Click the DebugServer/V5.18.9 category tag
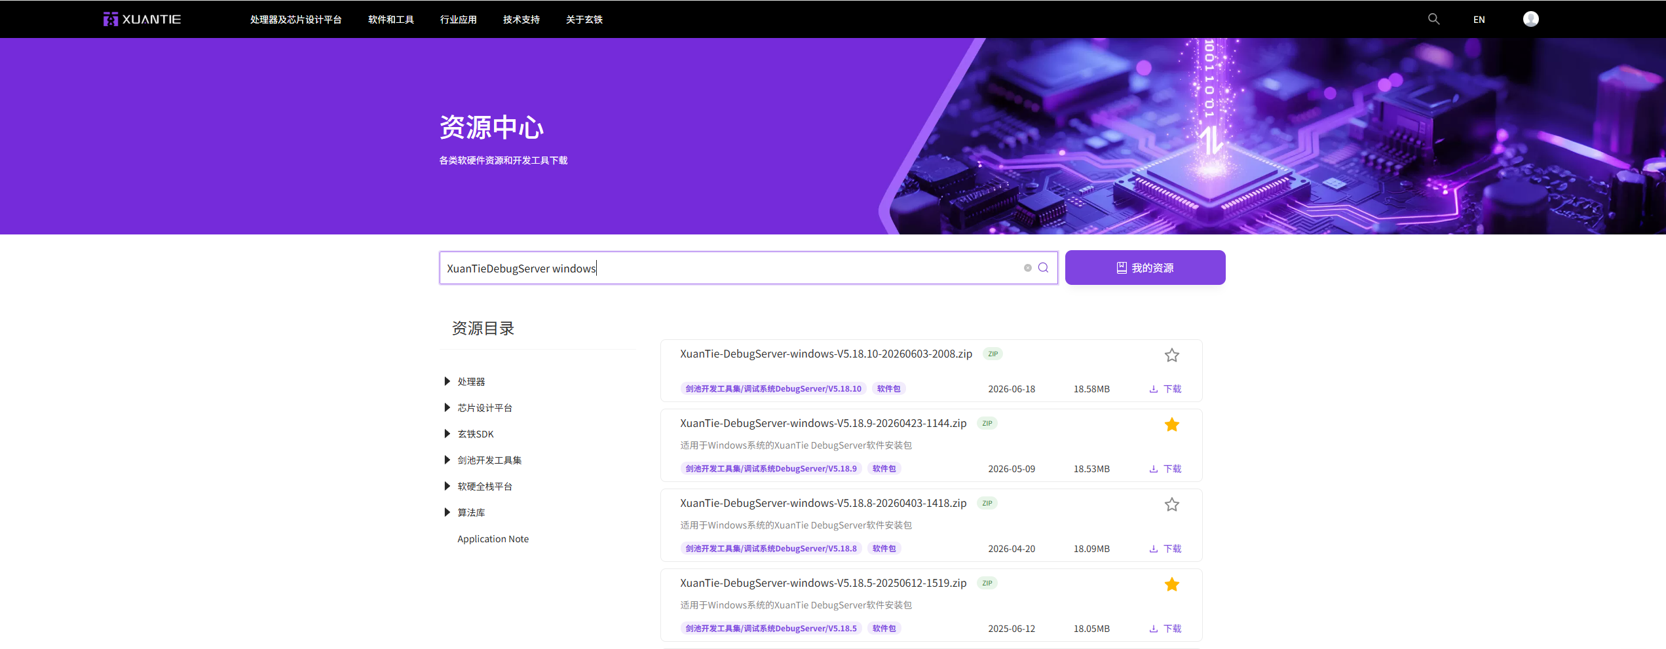This screenshot has width=1666, height=649. point(771,469)
